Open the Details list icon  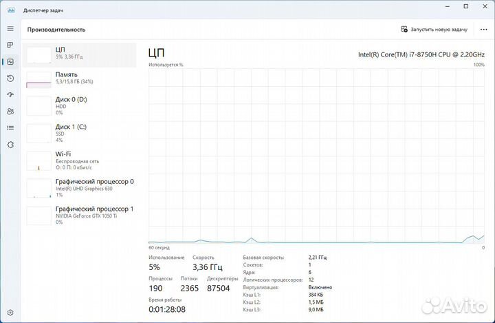[10, 128]
